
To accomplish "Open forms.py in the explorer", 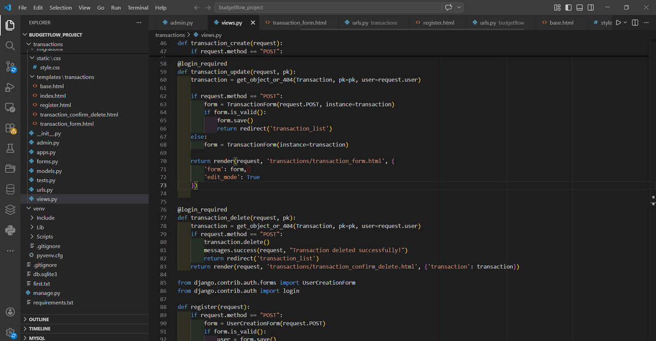I will [47, 162].
